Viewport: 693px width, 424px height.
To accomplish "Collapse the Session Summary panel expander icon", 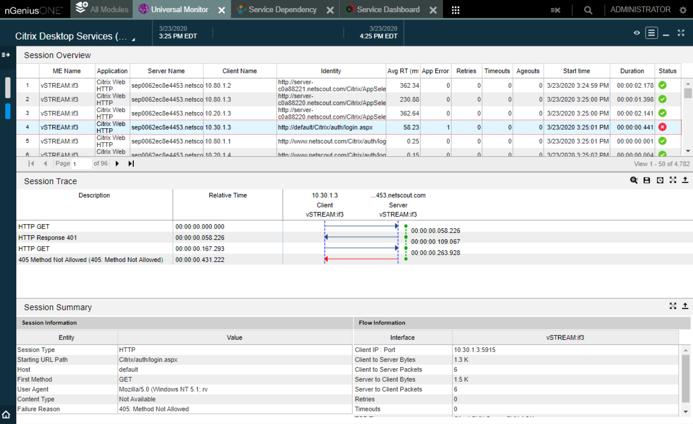I will click(x=673, y=306).
